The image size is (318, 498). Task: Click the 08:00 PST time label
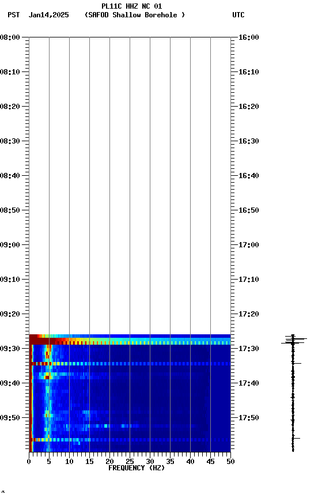click(x=10, y=37)
